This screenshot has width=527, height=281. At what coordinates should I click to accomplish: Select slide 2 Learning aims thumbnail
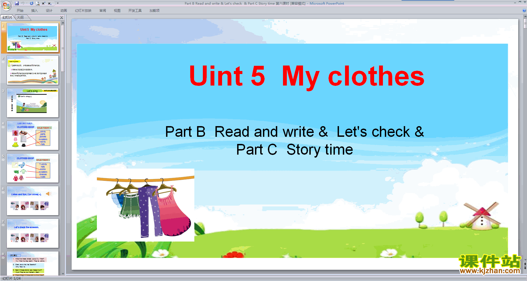[33, 70]
